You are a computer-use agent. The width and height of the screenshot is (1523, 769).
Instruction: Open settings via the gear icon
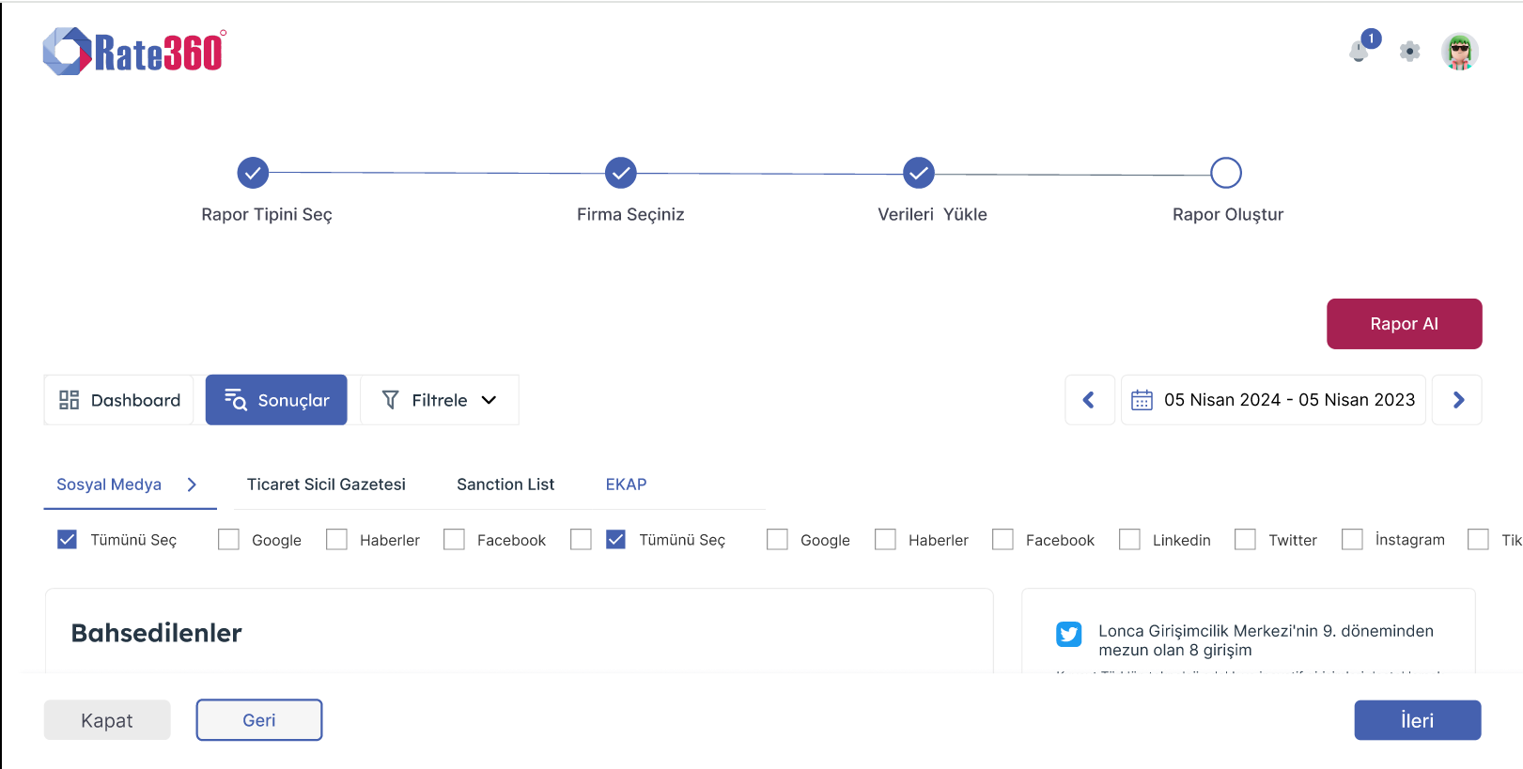pos(1409,52)
